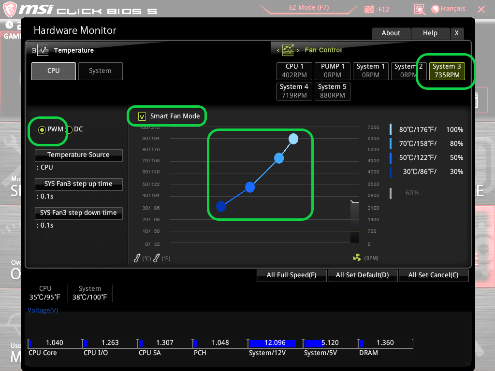Click the 70°C fan curve point
The image size is (495, 371).
pos(279,158)
